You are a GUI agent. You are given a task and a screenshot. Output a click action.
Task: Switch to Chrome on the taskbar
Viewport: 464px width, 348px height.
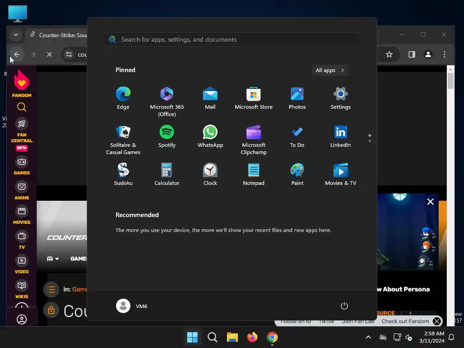[272, 337]
